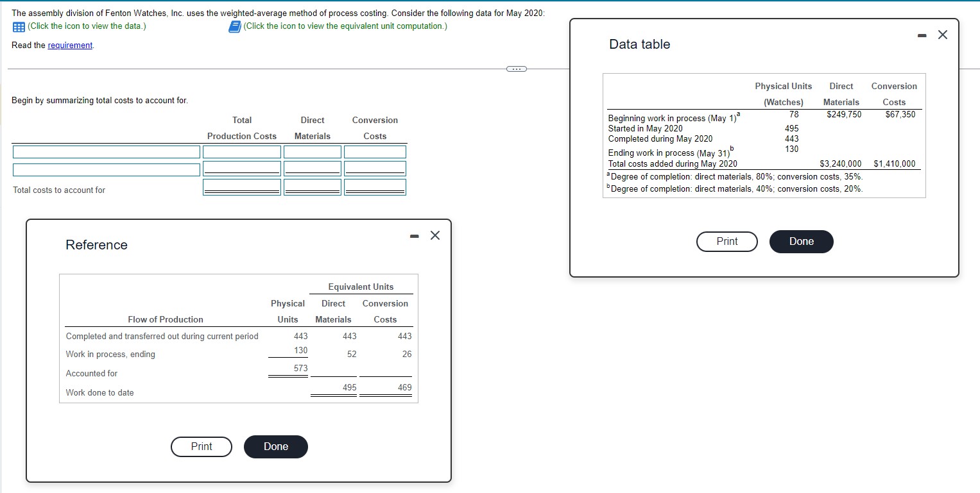The image size is (980, 493).
Task: Click the 'Data table' dialog title
Action: pyautogui.click(x=639, y=44)
